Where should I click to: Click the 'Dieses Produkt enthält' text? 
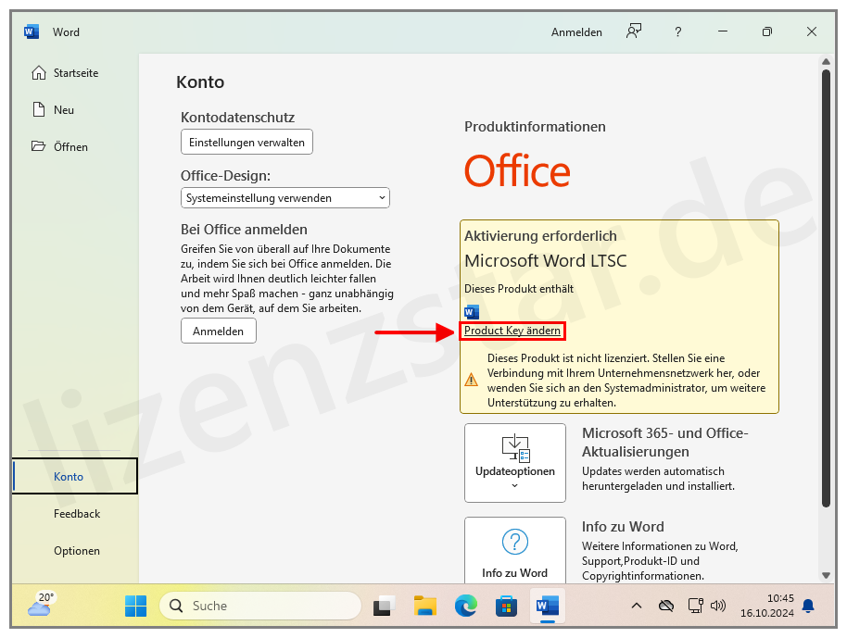519,289
